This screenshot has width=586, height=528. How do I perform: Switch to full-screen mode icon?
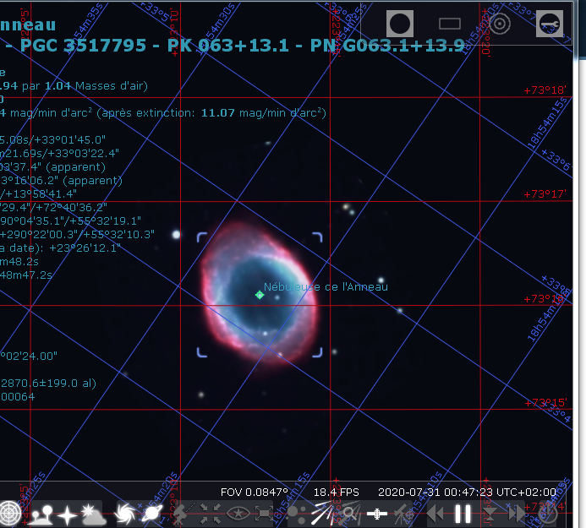[264, 514]
